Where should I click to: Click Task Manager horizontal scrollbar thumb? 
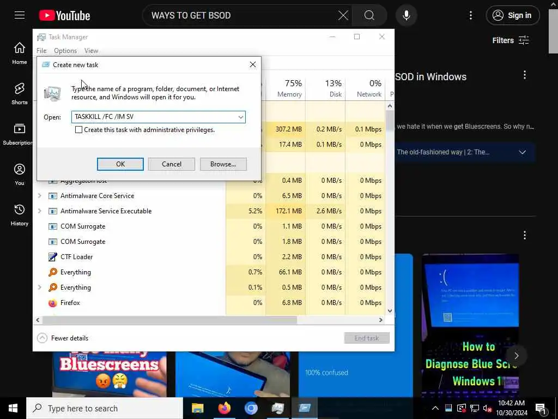coord(169,320)
